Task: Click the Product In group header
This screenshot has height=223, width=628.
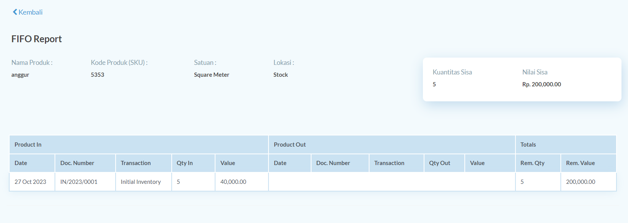Action: coord(139,145)
